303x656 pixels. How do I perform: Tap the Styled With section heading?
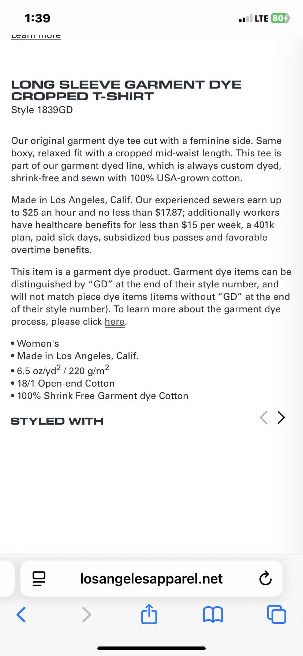click(x=57, y=421)
